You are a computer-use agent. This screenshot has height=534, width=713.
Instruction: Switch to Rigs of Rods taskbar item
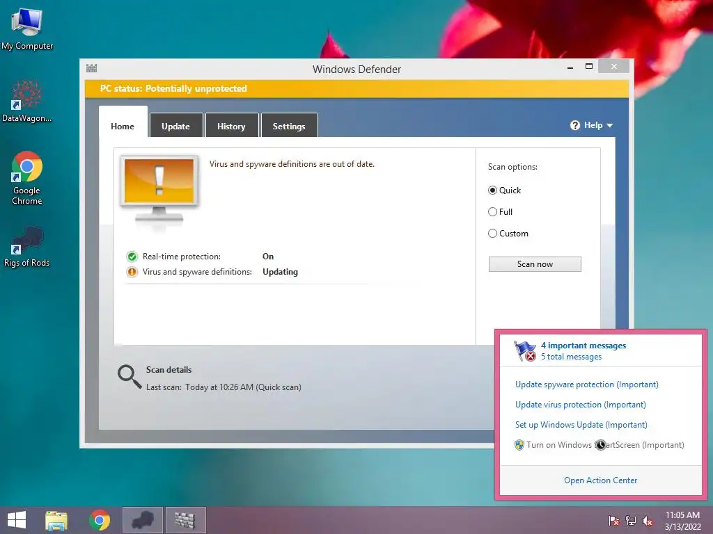(142, 520)
